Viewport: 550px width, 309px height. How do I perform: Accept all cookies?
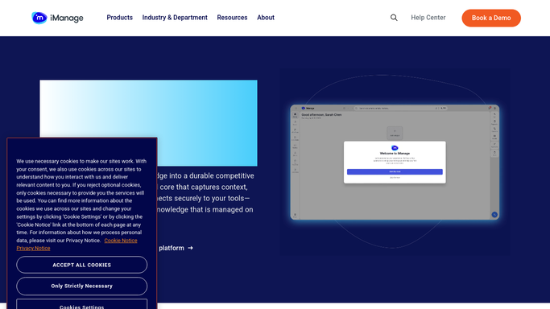point(81,265)
